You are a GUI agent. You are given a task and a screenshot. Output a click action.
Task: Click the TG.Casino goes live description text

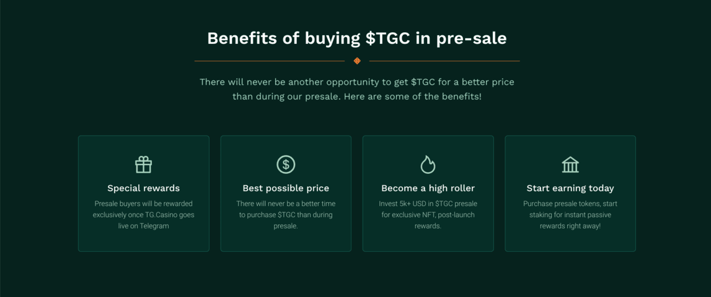click(143, 215)
